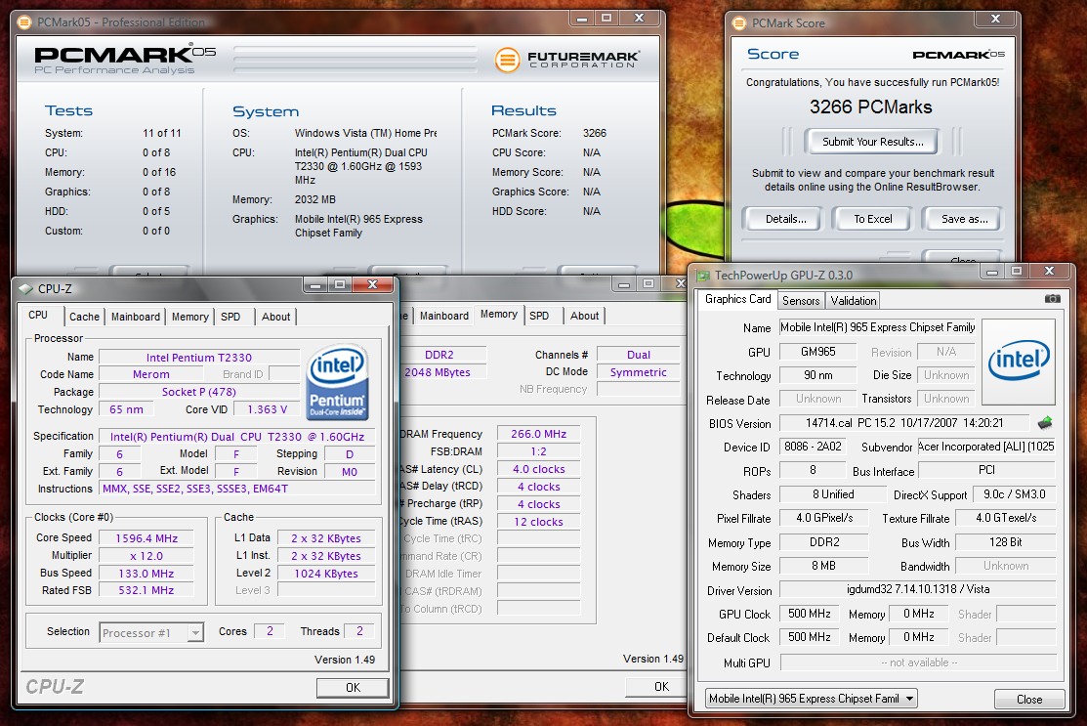
Task: Click the Driver Version field in GPU-Z
Action: [x=918, y=589]
